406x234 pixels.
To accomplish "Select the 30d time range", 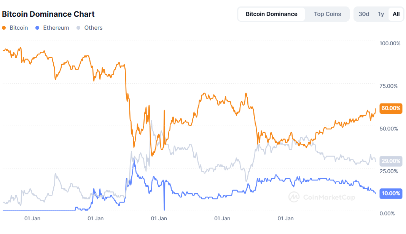I will point(364,14).
